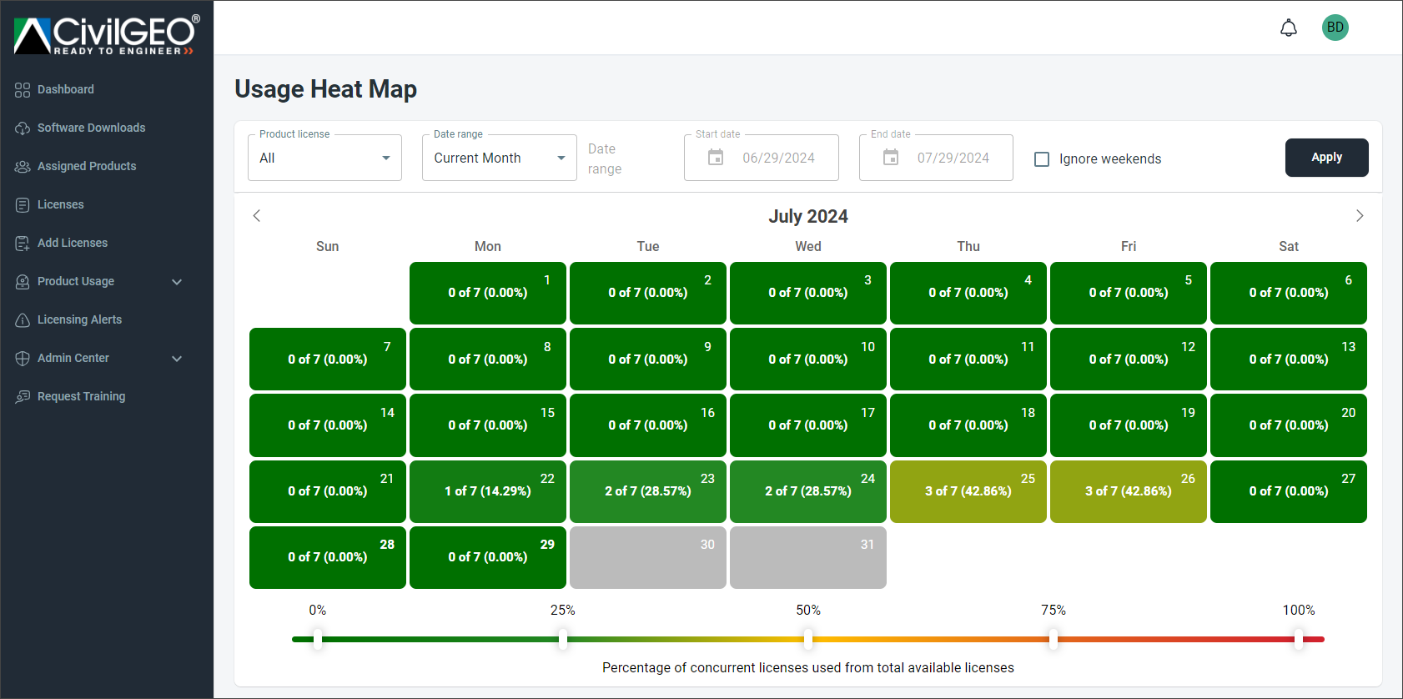Click the July 6 Saturday cell
Image resolution: width=1403 pixels, height=699 pixels.
(1289, 293)
